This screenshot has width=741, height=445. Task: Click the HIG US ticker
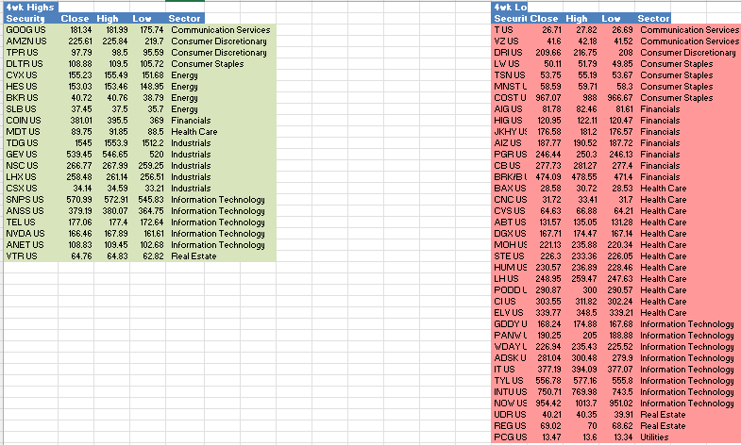coord(510,121)
